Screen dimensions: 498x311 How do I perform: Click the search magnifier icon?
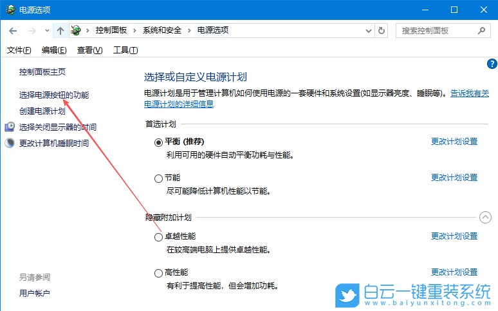coord(481,31)
